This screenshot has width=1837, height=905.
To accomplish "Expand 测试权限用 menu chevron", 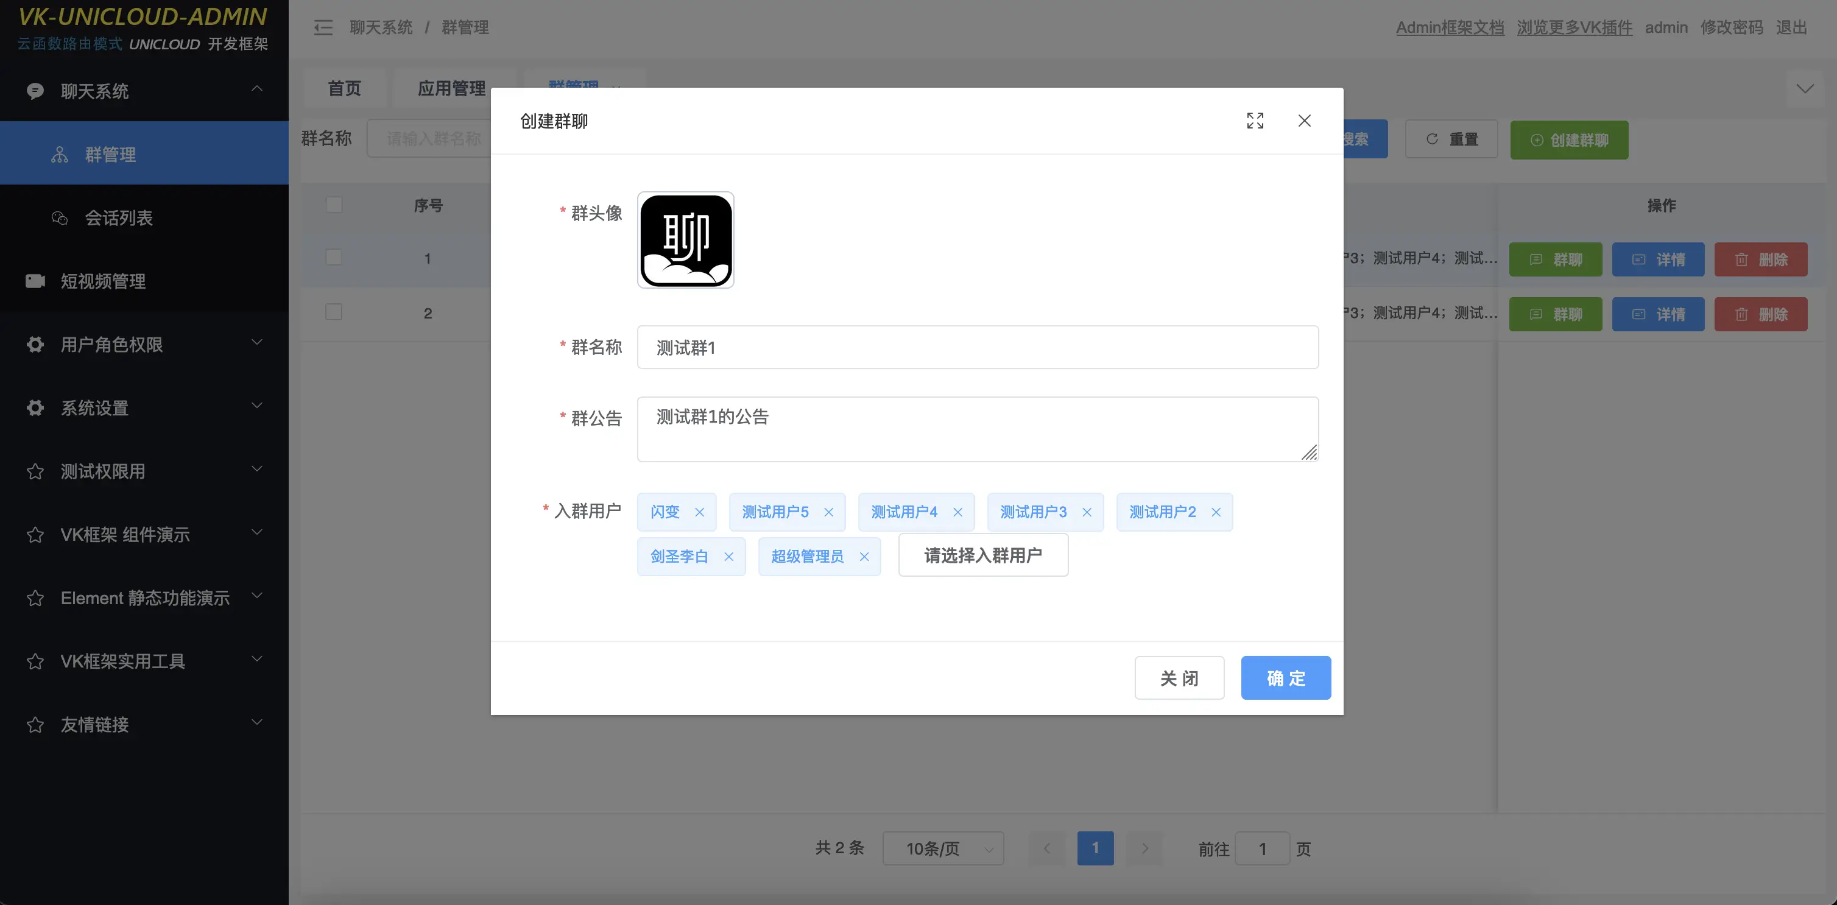I will pos(256,468).
